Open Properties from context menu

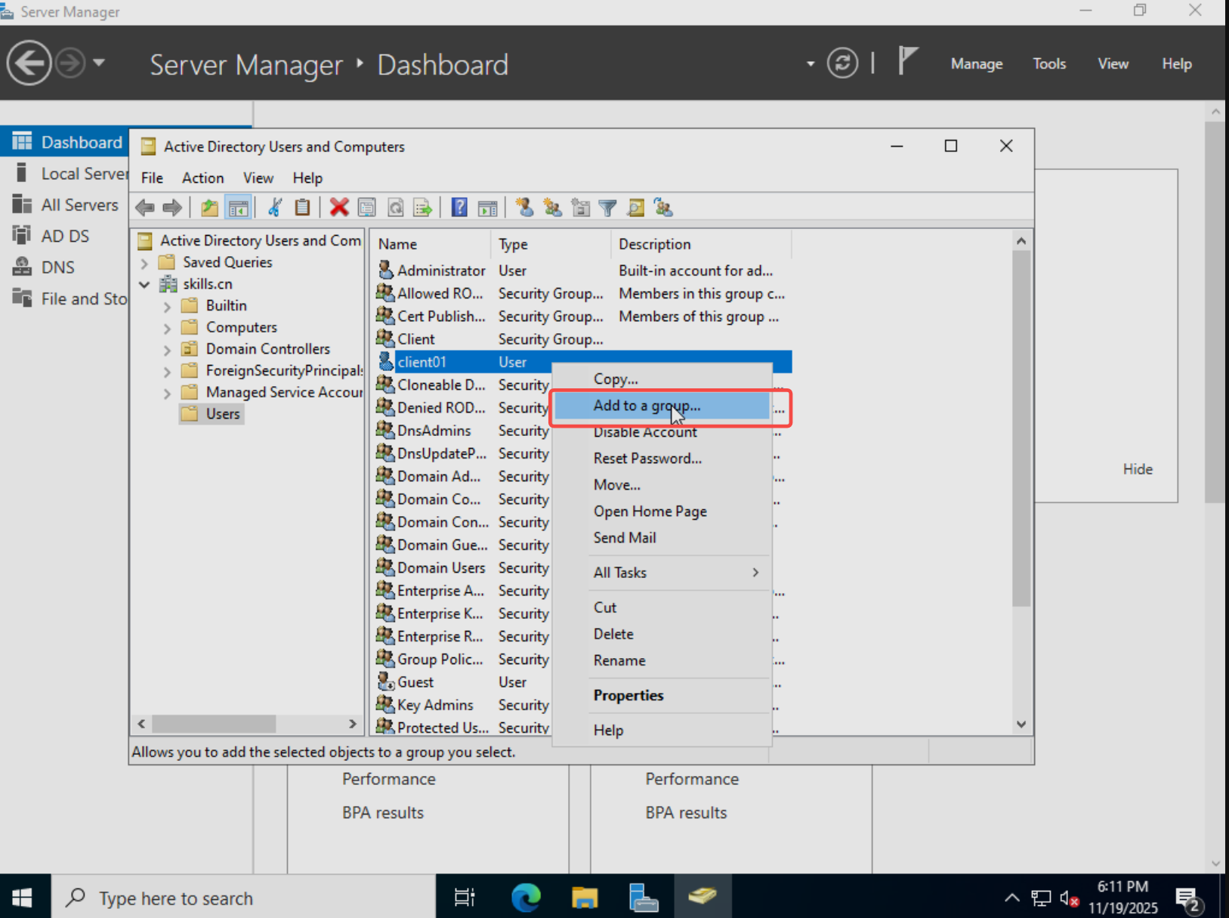(662, 695)
